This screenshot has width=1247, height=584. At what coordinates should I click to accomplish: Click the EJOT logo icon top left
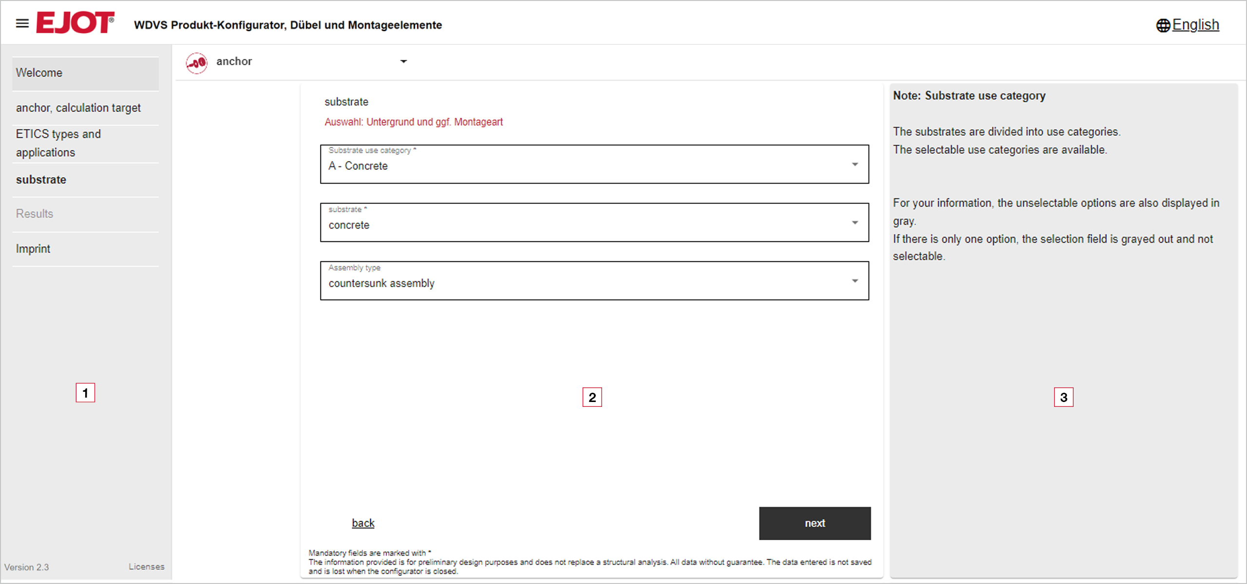(x=73, y=23)
